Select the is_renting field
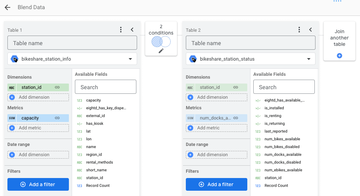 click(x=273, y=116)
